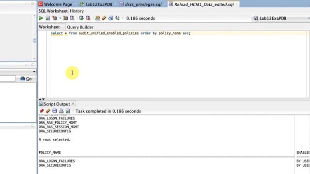Viewport: 310px width, 174px height.
Task: Click the Go search button
Action: [26, 79]
